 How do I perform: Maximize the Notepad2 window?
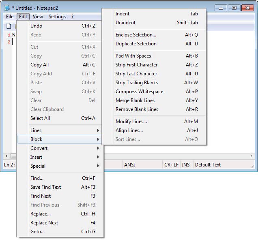234,8
